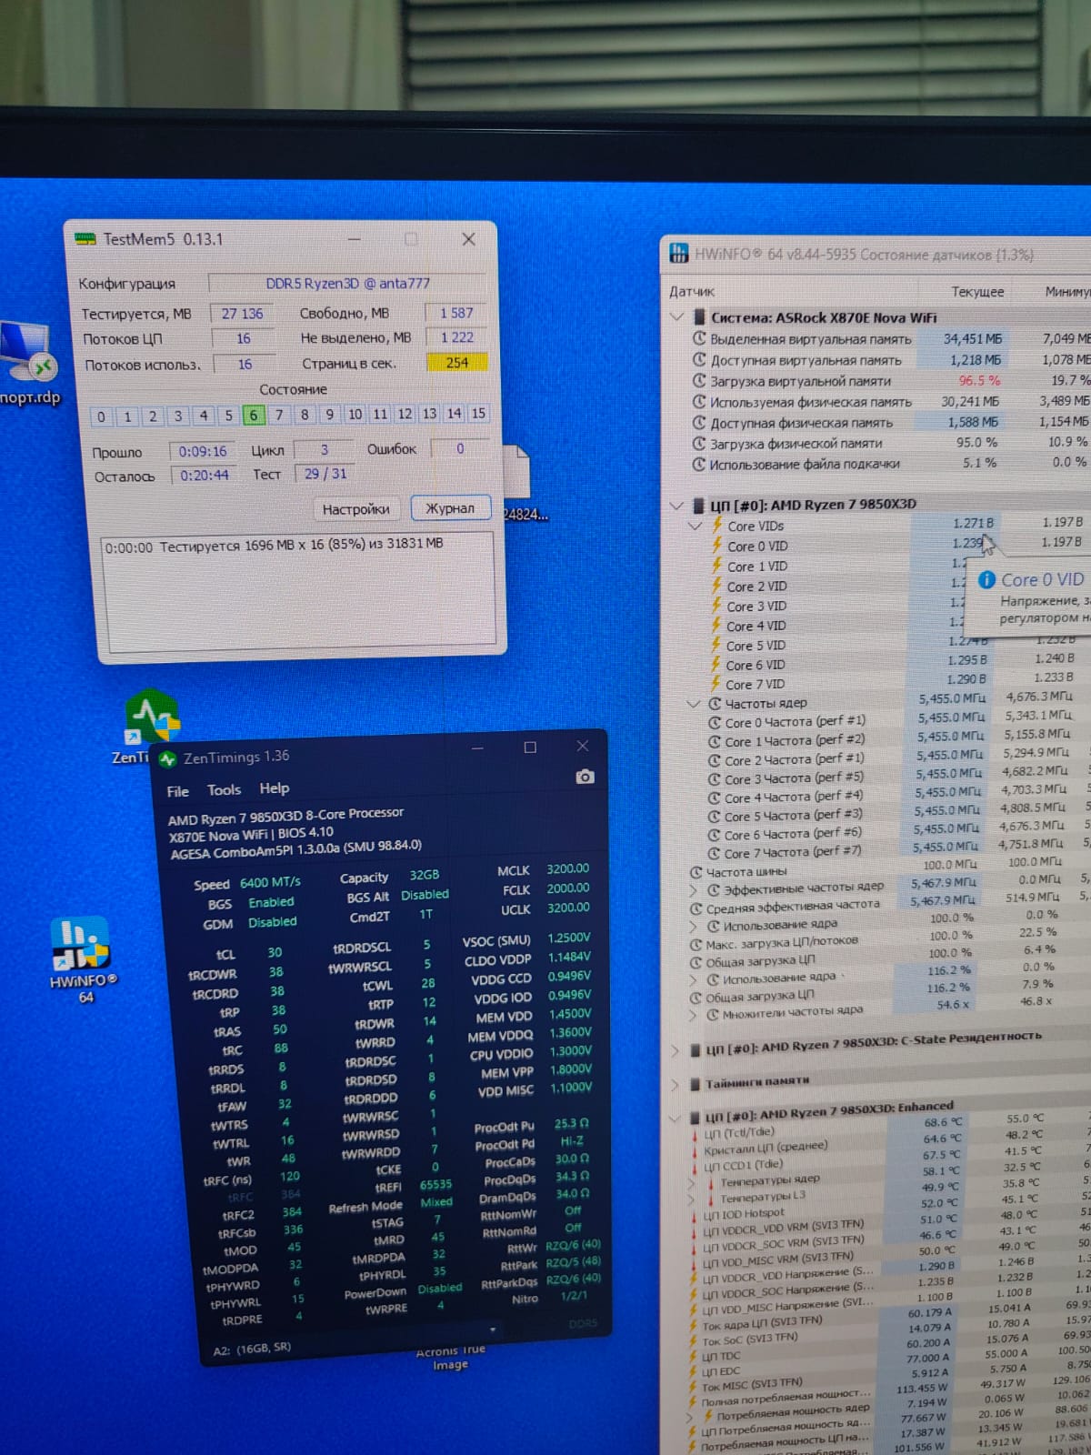Open the .rdp remote desktop shortcut
1091x1455 pixels.
pyautogui.click(x=29, y=364)
